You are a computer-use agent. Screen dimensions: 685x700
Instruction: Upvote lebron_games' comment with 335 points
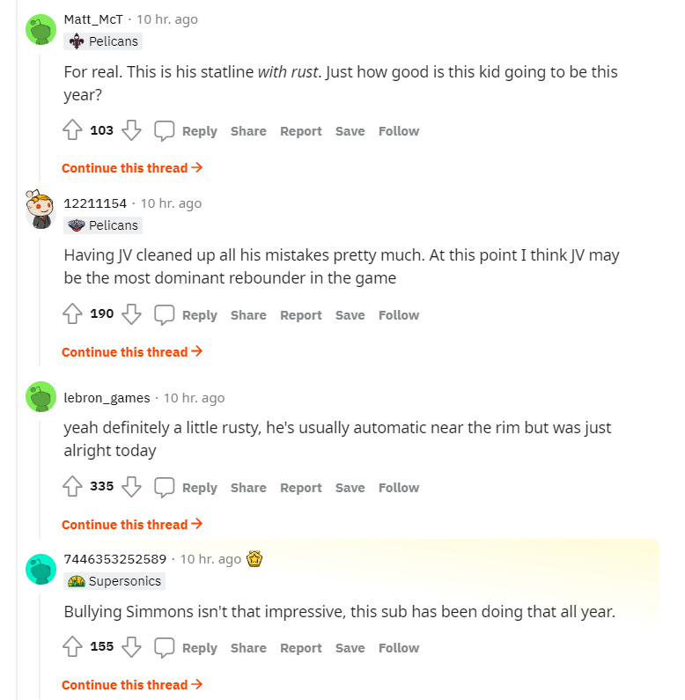[72, 488]
